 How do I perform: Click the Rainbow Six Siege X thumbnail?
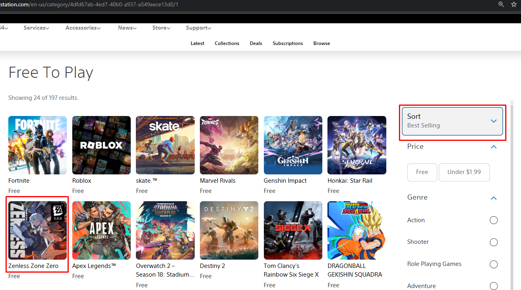(293, 230)
